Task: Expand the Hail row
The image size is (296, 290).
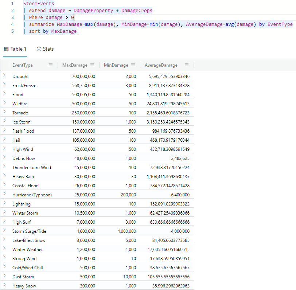Action: 4,139
